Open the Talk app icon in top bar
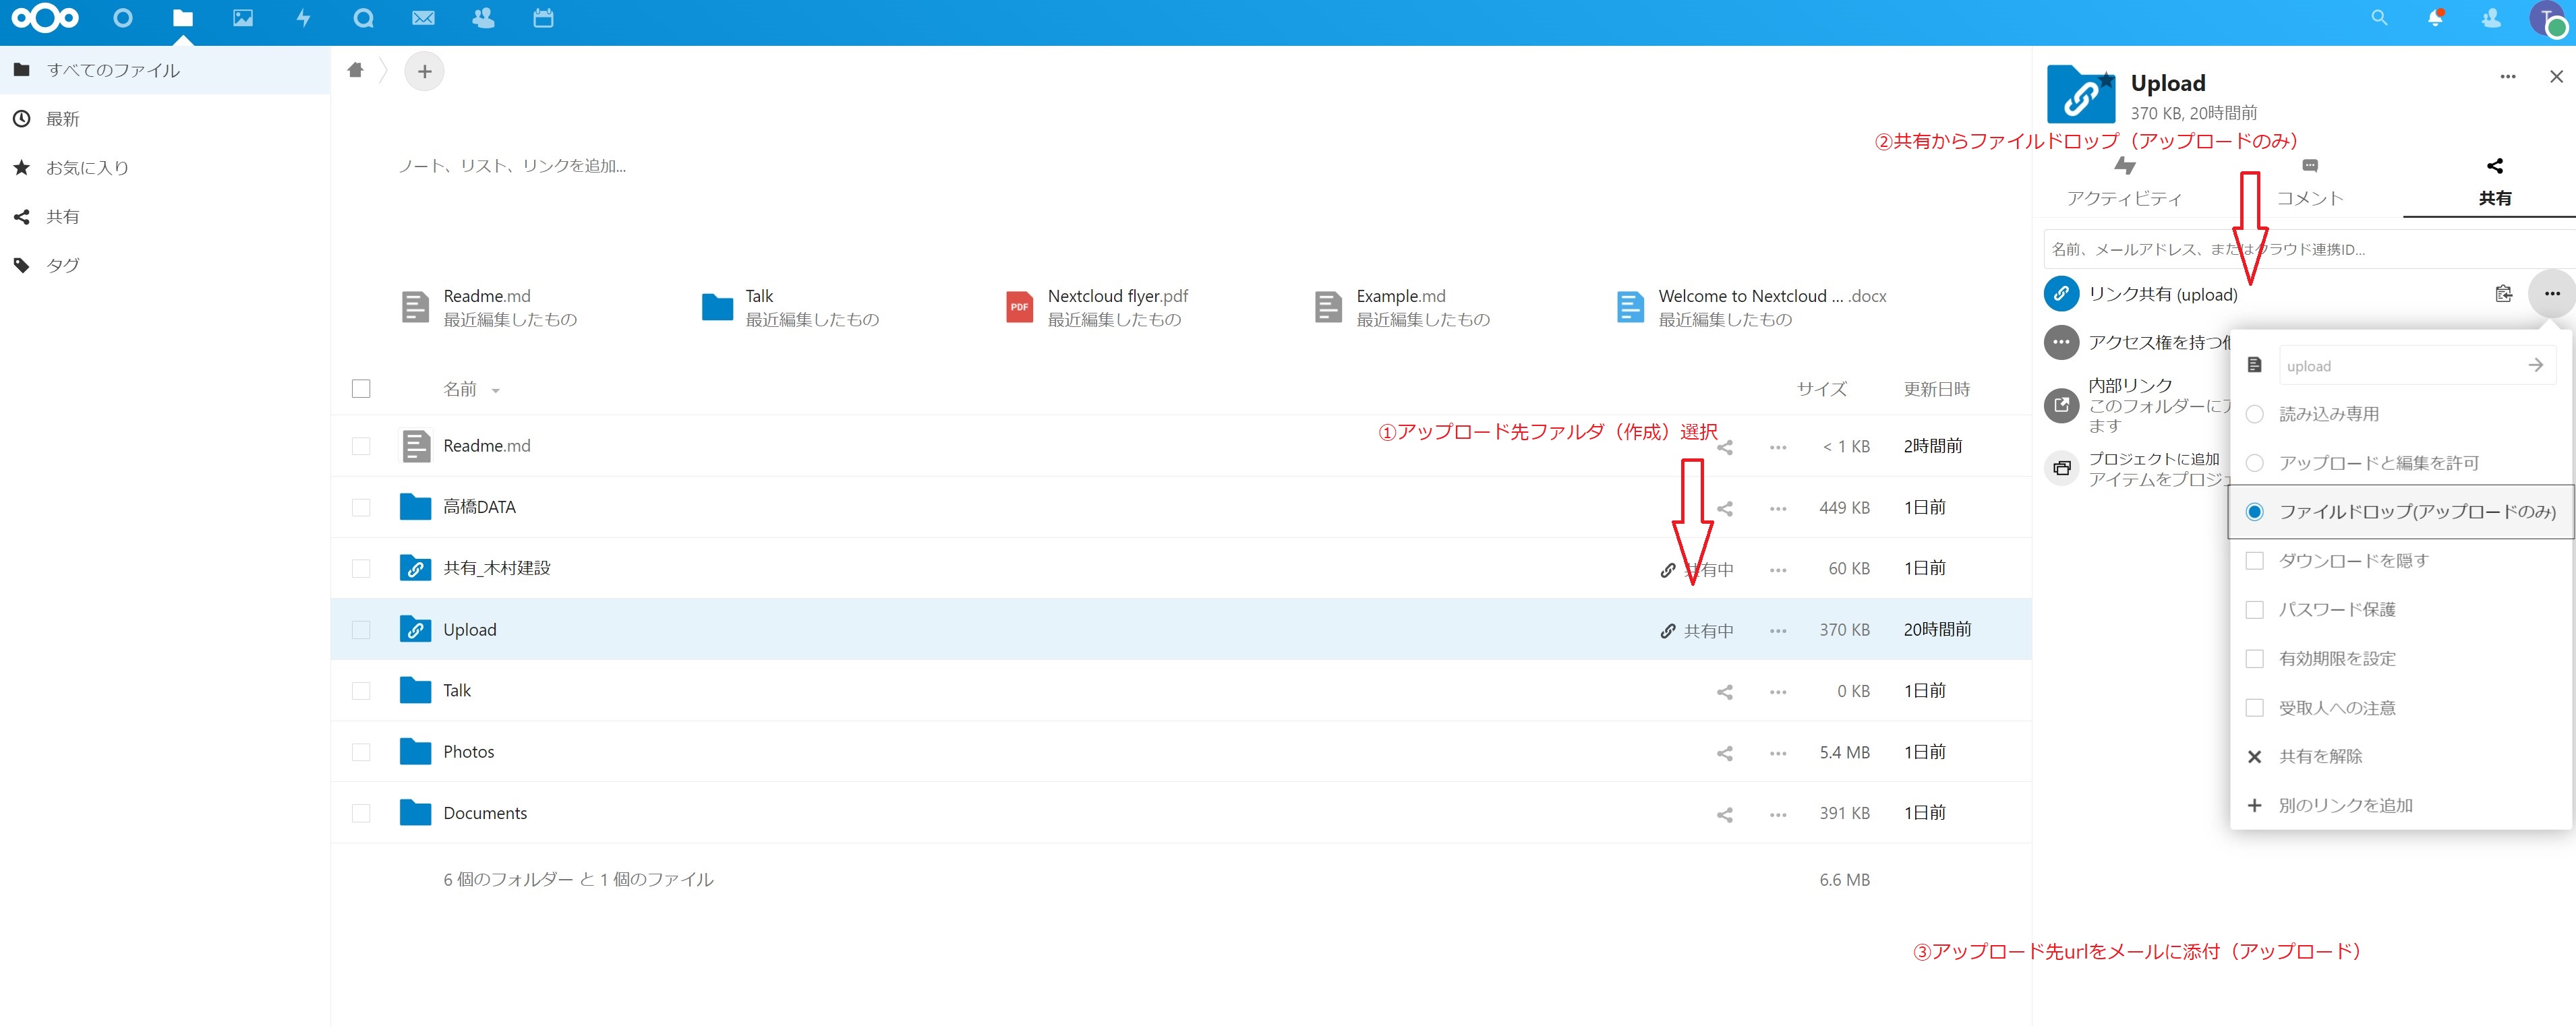This screenshot has width=2576, height=1026. point(363,18)
